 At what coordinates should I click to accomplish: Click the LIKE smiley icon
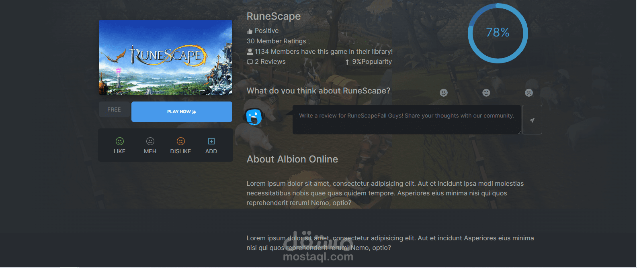120,141
